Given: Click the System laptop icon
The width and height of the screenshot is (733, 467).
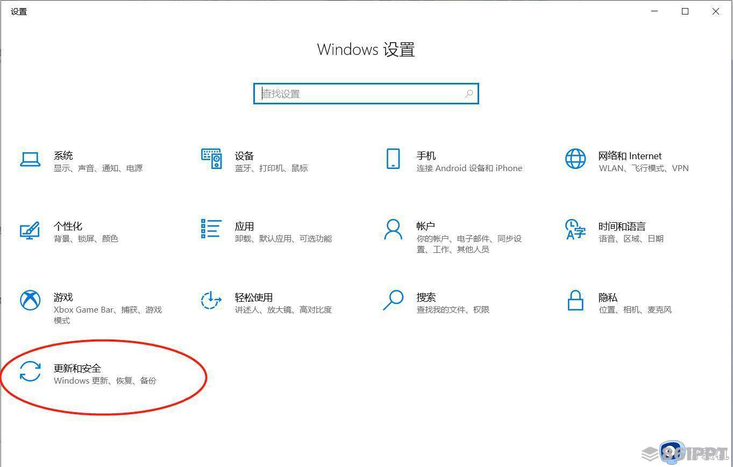Looking at the screenshot, I should (x=30, y=159).
